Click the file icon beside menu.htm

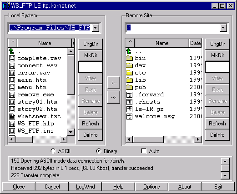click(x=12, y=87)
